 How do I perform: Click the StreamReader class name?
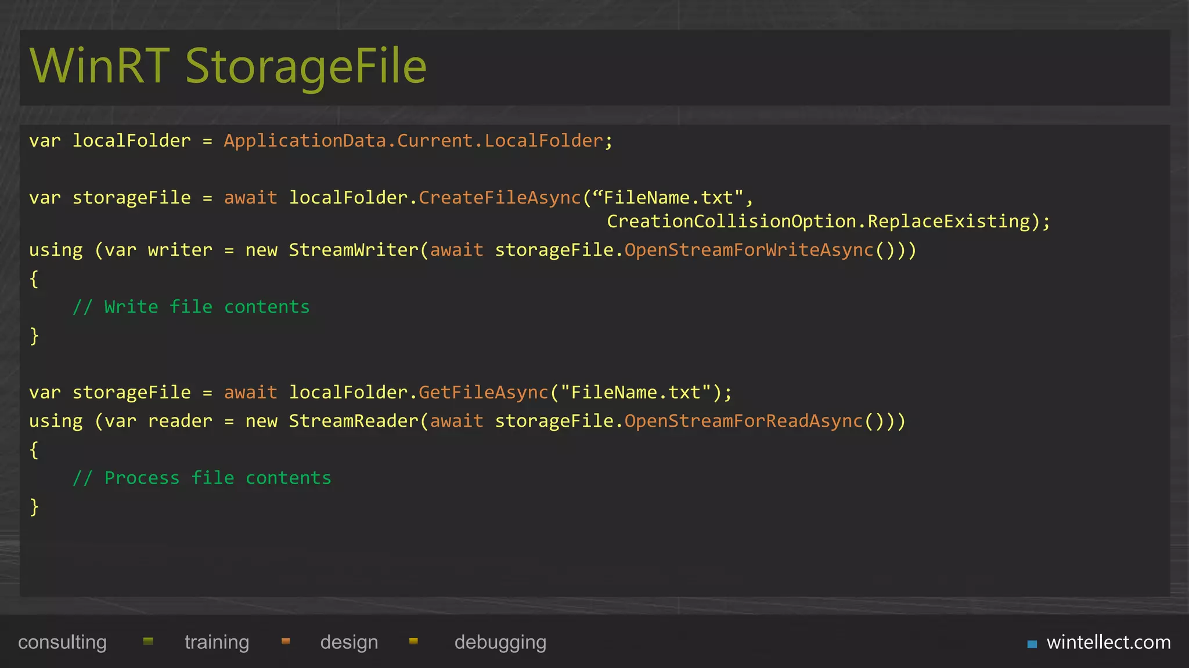pyautogui.click(x=354, y=421)
